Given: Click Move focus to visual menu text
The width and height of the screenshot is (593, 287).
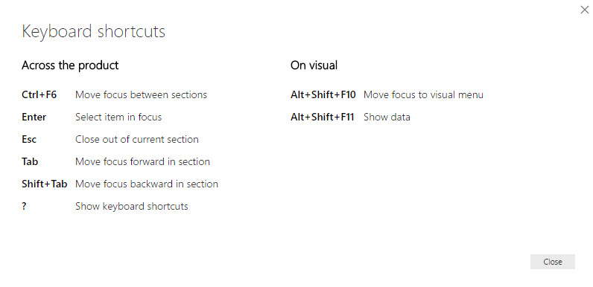Looking at the screenshot, I should tap(423, 94).
